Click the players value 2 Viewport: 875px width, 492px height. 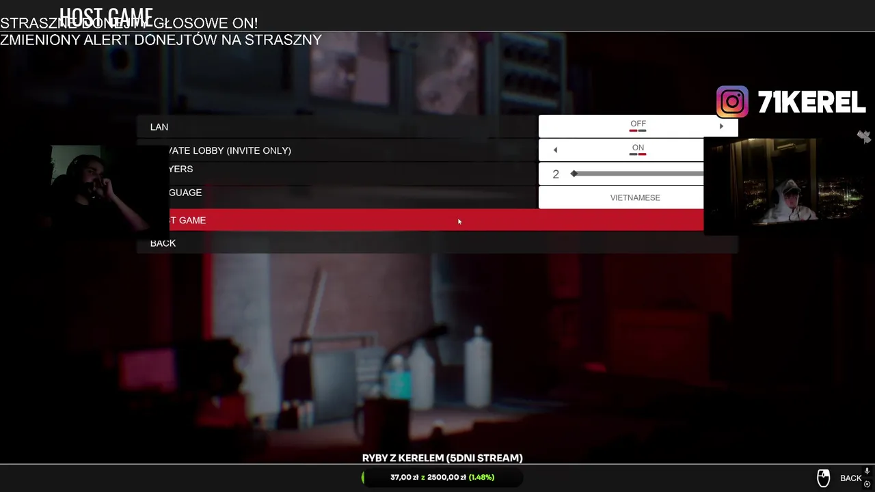tap(556, 174)
